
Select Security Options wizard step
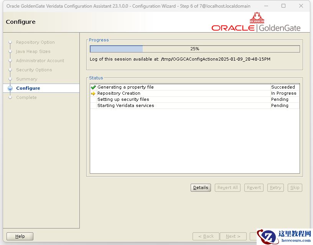click(34, 70)
